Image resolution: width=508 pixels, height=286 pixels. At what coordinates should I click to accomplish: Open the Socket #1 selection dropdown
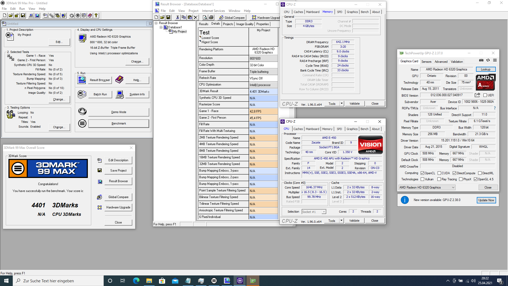(x=314, y=212)
